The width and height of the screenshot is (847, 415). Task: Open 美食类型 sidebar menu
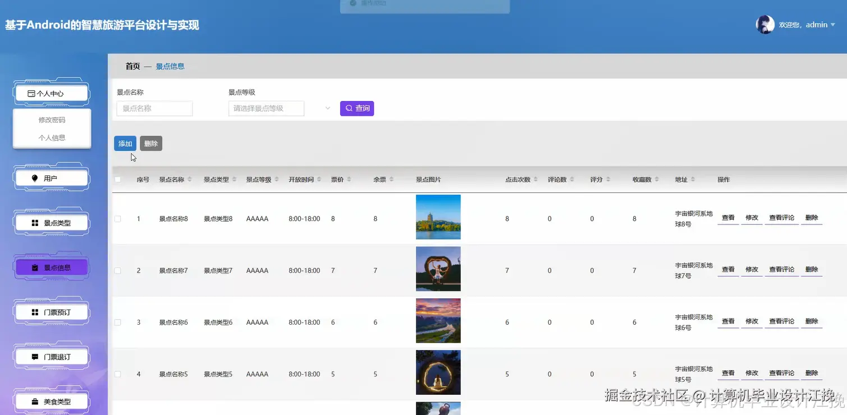[x=51, y=402]
